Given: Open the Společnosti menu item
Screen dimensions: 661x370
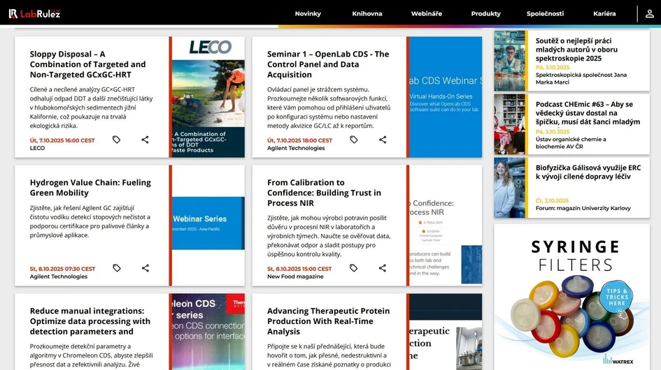Looking at the screenshot, I should [x=545, y=13].
